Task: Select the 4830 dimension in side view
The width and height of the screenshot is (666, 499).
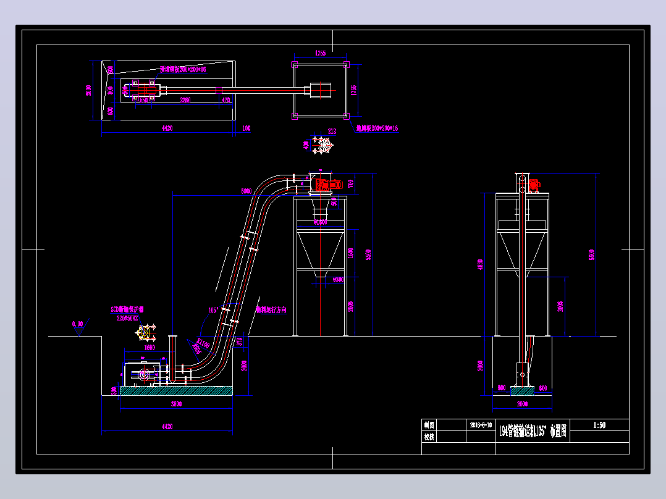Action: [481, 264]
